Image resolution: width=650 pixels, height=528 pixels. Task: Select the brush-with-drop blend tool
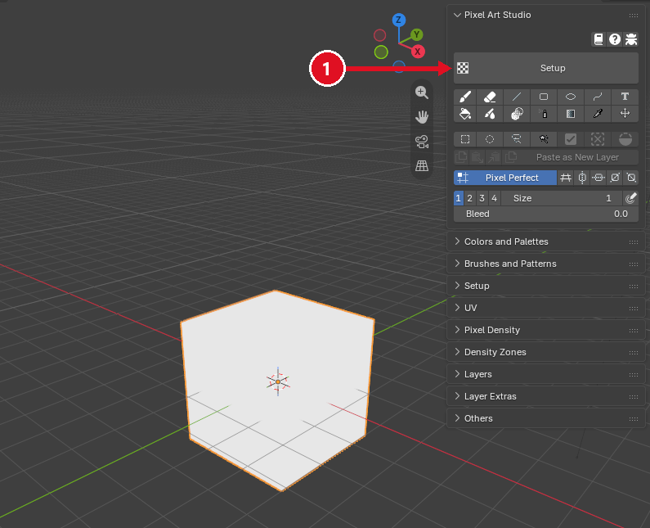[x=490, y=114]
